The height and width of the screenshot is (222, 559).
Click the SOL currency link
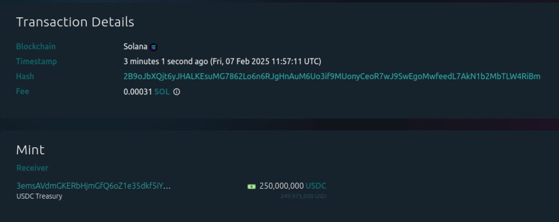pos(162,92)
